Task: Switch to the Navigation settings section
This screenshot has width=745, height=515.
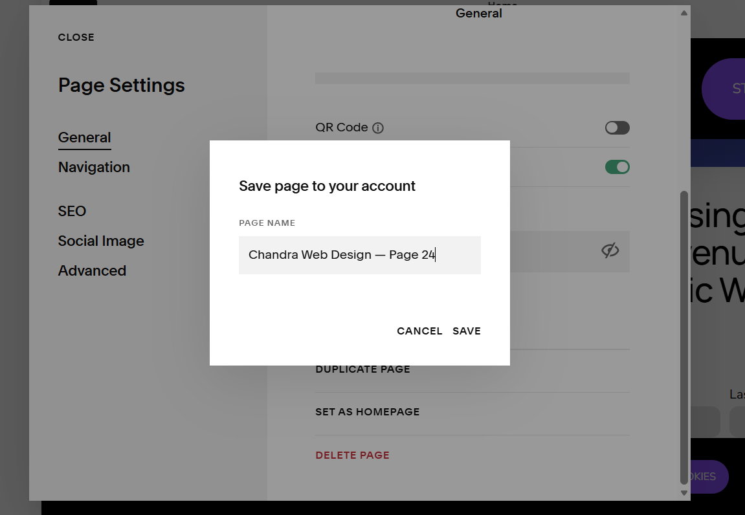Action: tap(94, 167)
